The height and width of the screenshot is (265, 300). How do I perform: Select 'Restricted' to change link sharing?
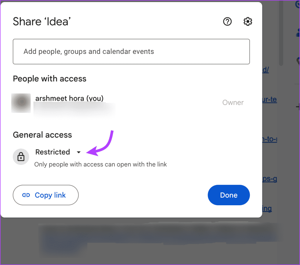tap(52, 152)
